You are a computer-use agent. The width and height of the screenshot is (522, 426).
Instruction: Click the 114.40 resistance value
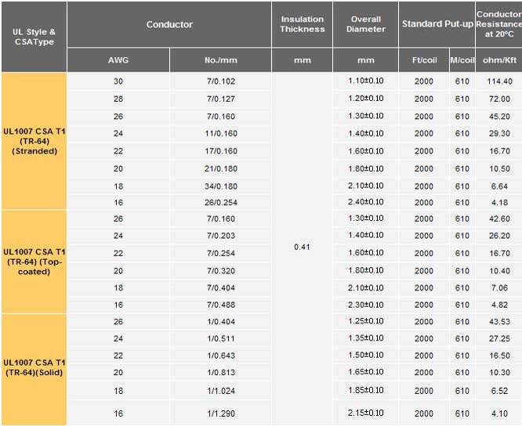(499, 81)
